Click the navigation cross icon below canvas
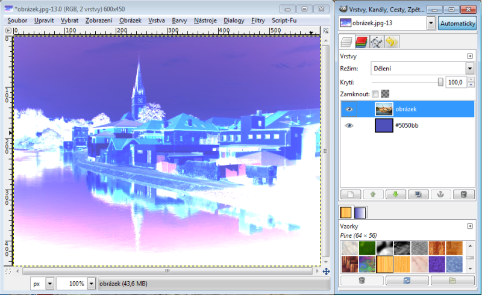Image resolution: width=482 pixels, height=295 pixels. tap(326, 272)
